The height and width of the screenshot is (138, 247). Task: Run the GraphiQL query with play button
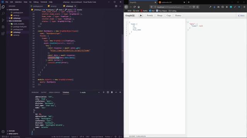pyautogui.click(x=141, y=15)
